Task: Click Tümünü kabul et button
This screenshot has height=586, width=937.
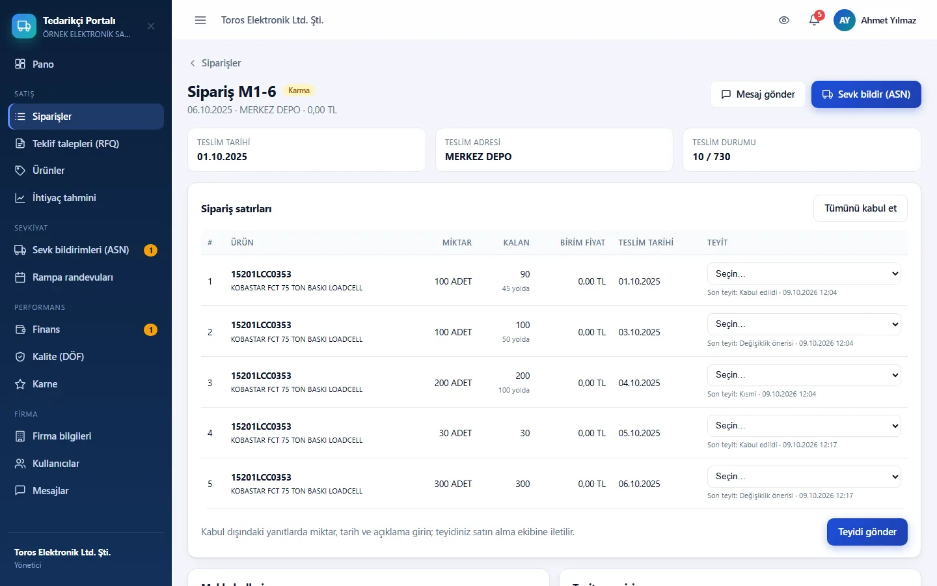Action: pyautogui.click(x=860, y=208)
